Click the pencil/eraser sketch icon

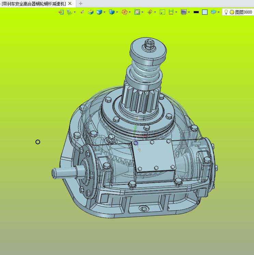click(x=82, y=12)
